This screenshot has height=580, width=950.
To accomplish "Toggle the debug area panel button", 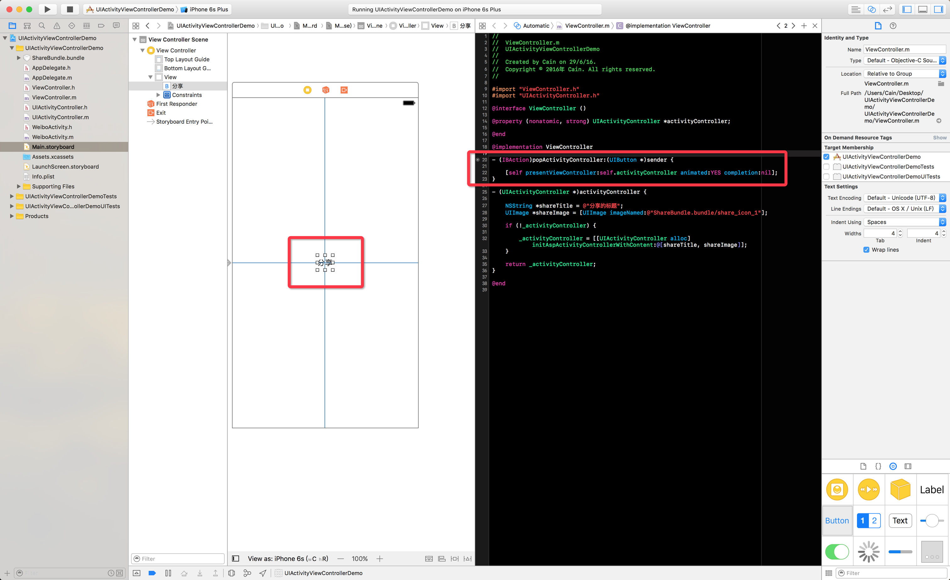I will click(923, 9).
